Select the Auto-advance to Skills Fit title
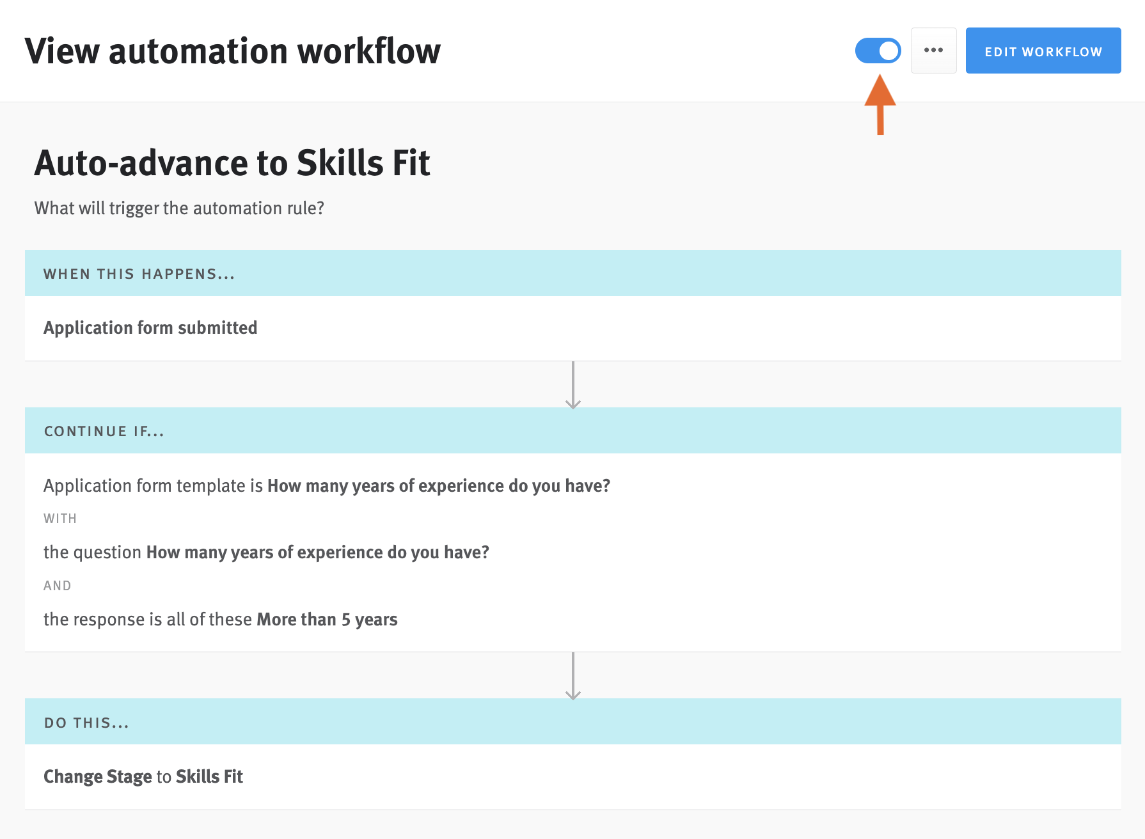This screenshot has height=839, width=1145. tap(232, 163)
